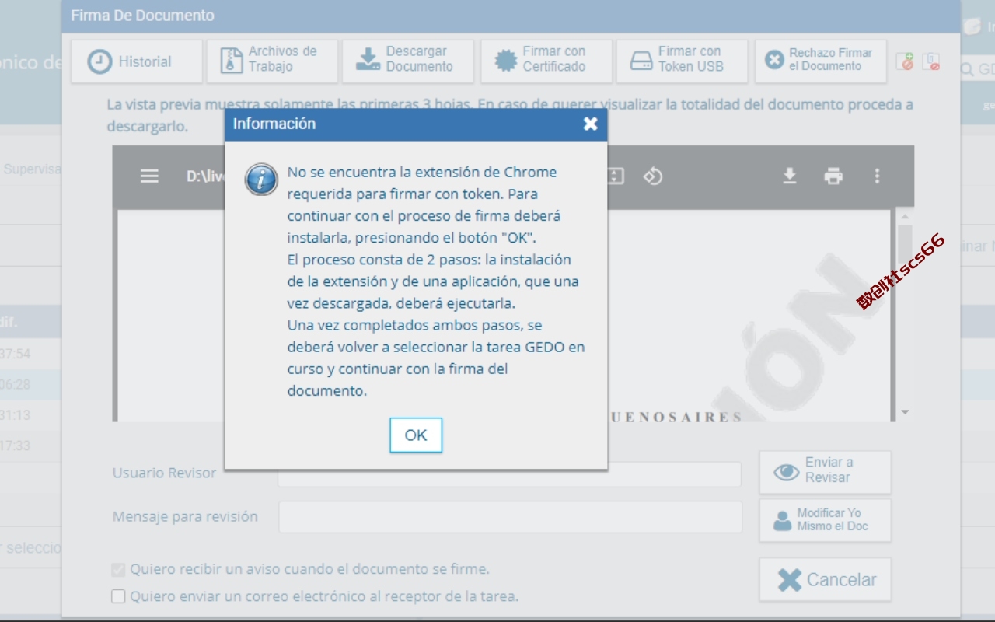Choose Firmar con Token USB
Image resolution: width=995 pixels, height=622 pixels.
pyautogui.click(x=682, y=61)
